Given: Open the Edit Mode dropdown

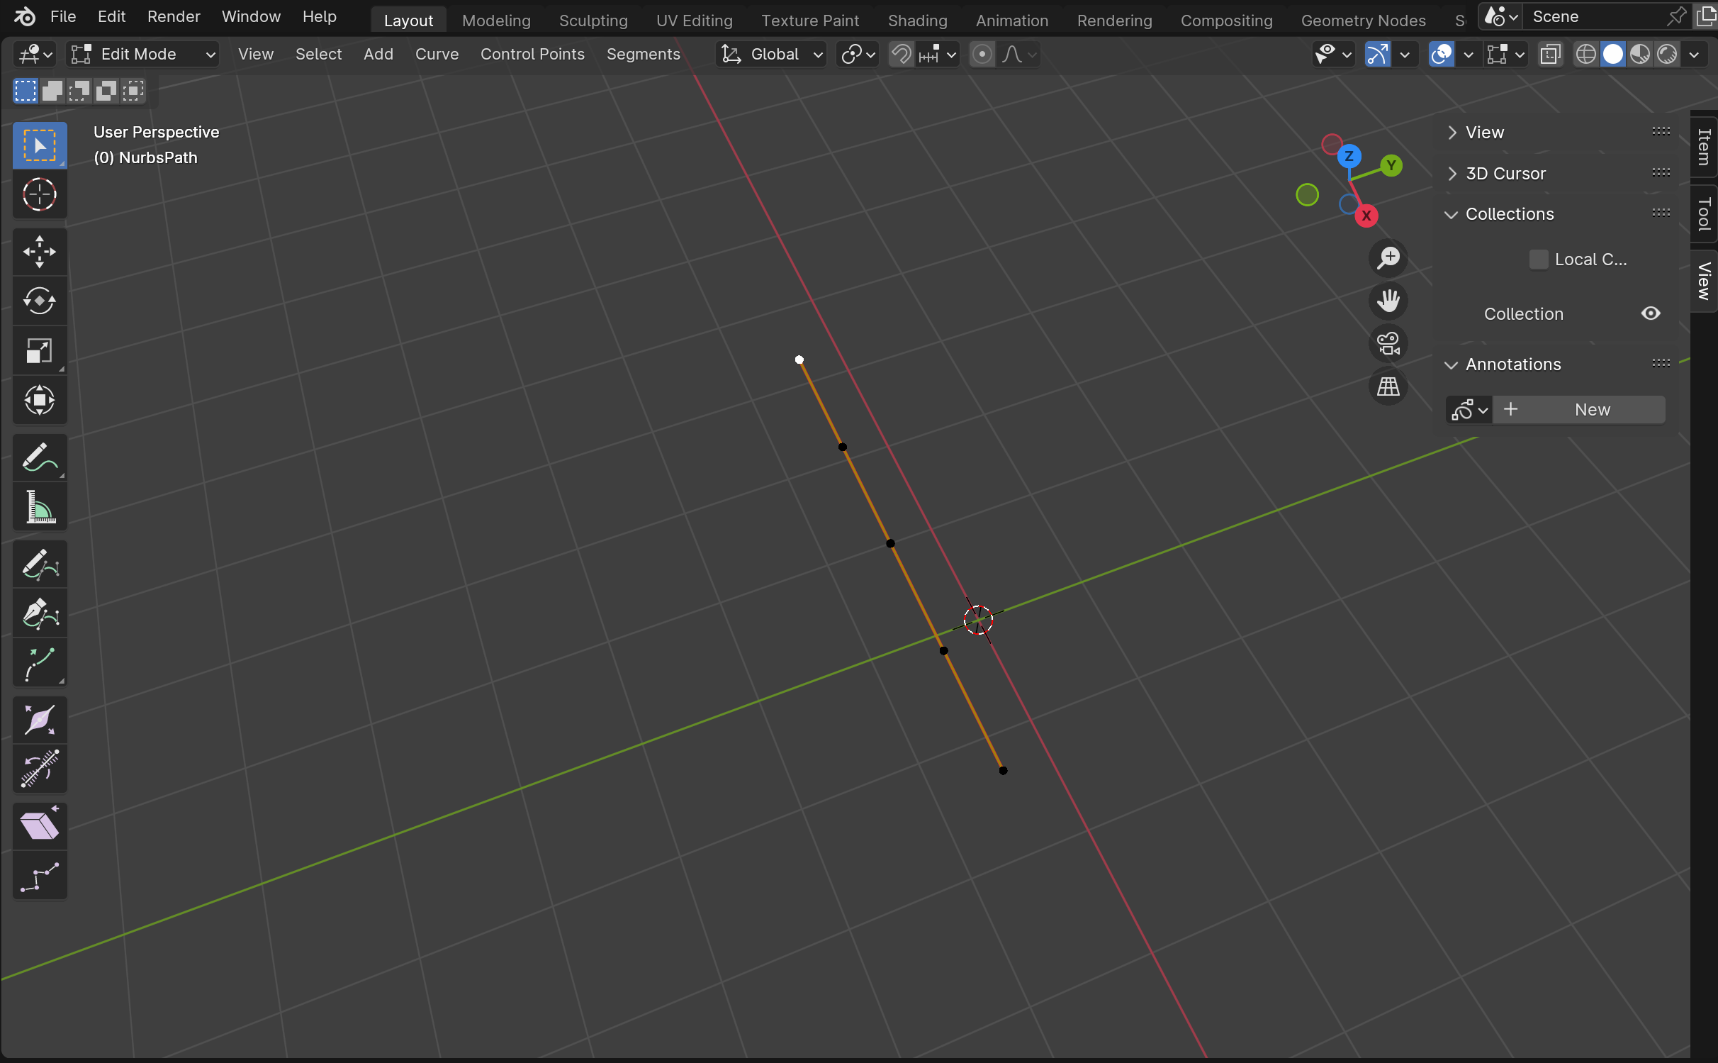Looking at the screenshot, I should pyautogui.click(x=142, y=55).
